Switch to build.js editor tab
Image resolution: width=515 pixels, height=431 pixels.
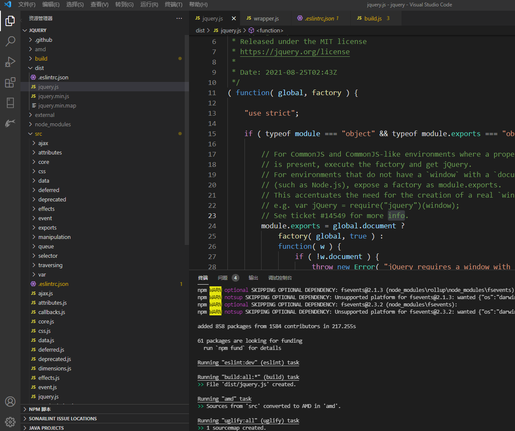[x=376, y=18]
